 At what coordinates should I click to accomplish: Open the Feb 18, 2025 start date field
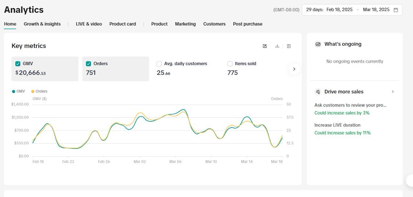(339, 10)
